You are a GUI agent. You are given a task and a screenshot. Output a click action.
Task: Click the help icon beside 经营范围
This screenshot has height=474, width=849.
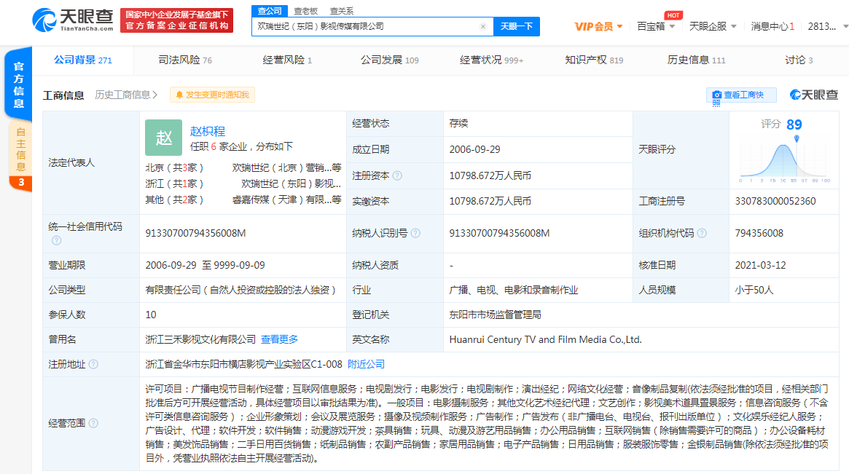(93, 423)
